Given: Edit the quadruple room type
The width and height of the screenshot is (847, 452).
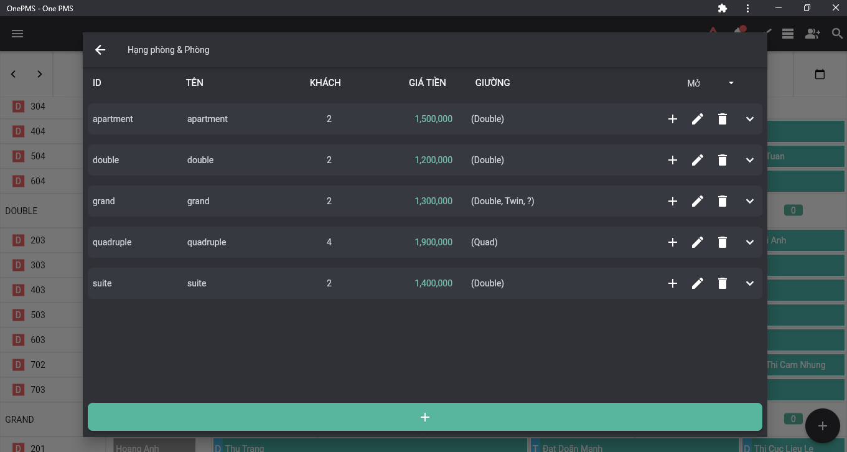Looking at the screenshot, I should click(x=698, y=242).
